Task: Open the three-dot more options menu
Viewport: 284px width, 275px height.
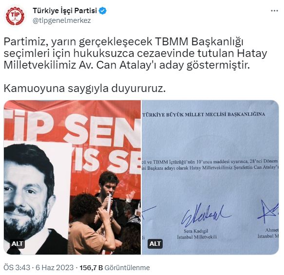Action: pos(274,11)
